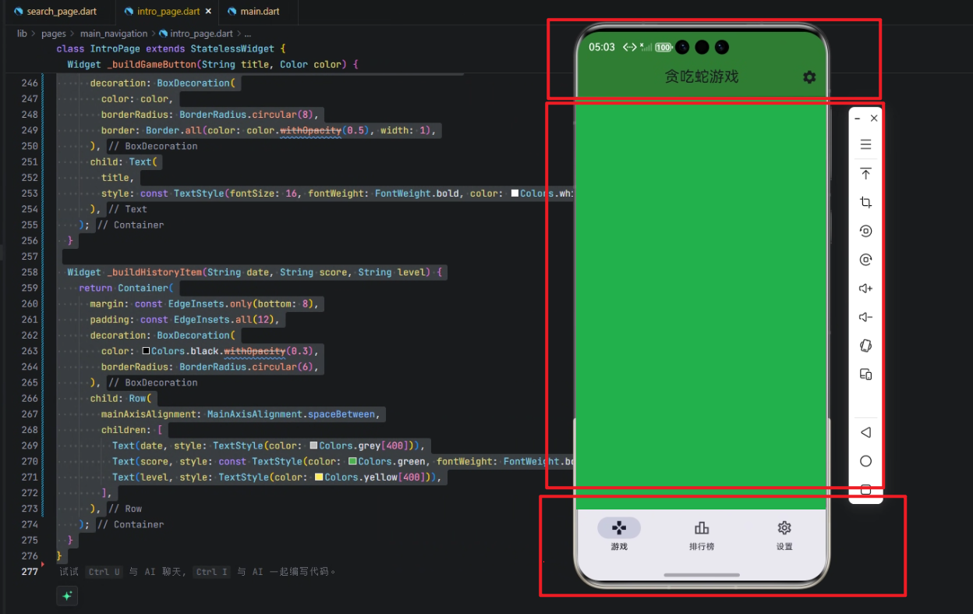Image resolution: width=973 pixels, height=614 pixels.
Task: Select the 游戏 tab in bottom navigation
Action: [619, 535]
